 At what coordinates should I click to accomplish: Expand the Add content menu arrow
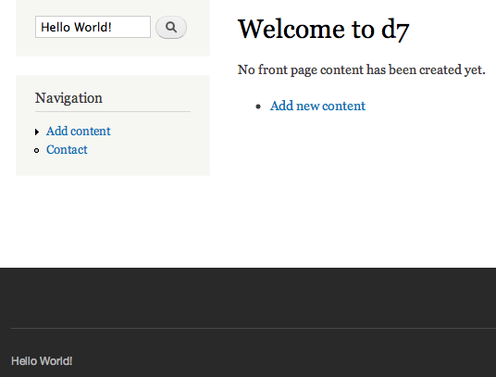coord(37,132)
